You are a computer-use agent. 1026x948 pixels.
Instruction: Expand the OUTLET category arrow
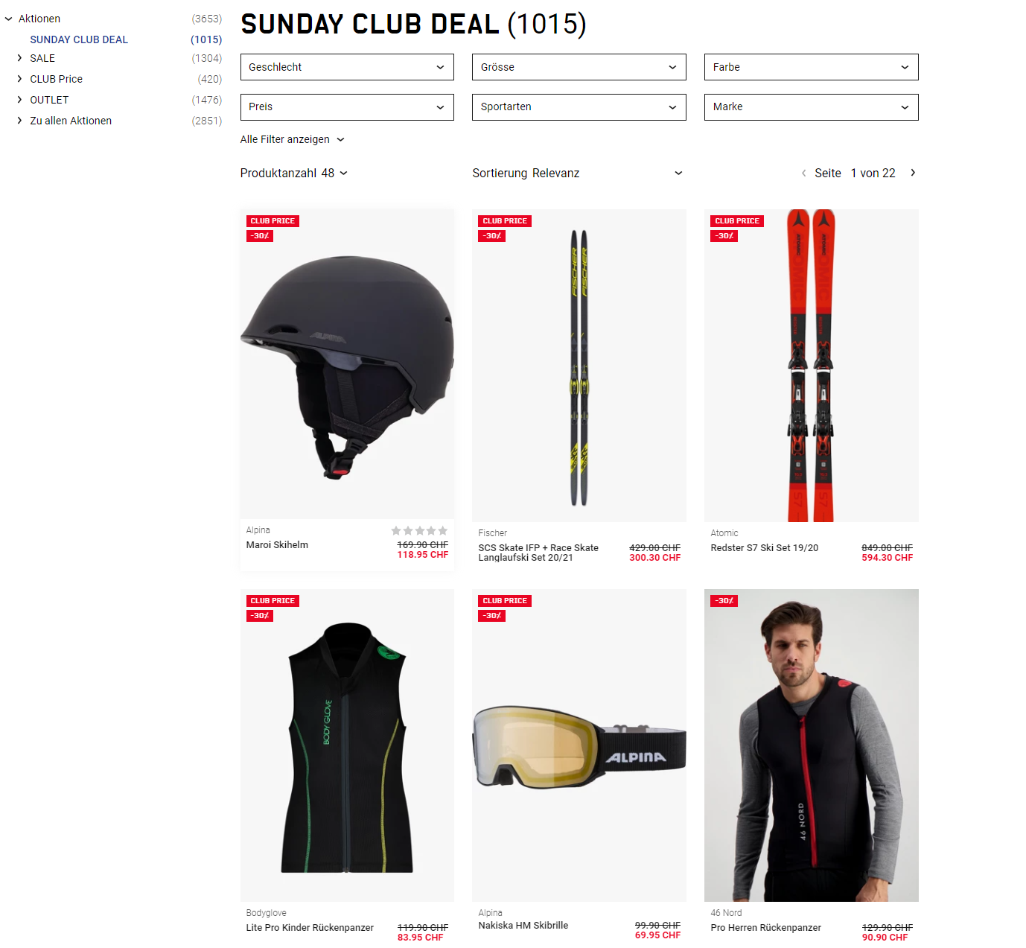click(x=19, y=100)
